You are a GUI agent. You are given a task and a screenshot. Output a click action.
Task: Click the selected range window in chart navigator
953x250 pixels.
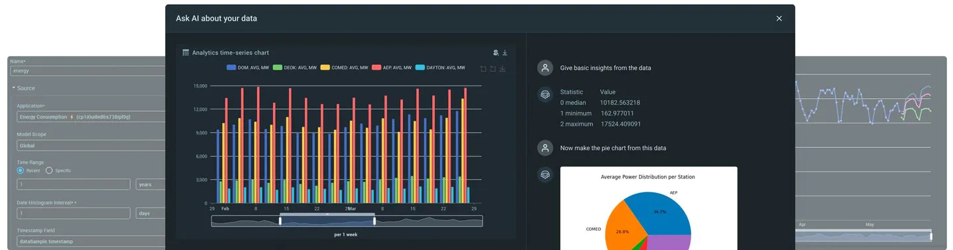point(327,221)
